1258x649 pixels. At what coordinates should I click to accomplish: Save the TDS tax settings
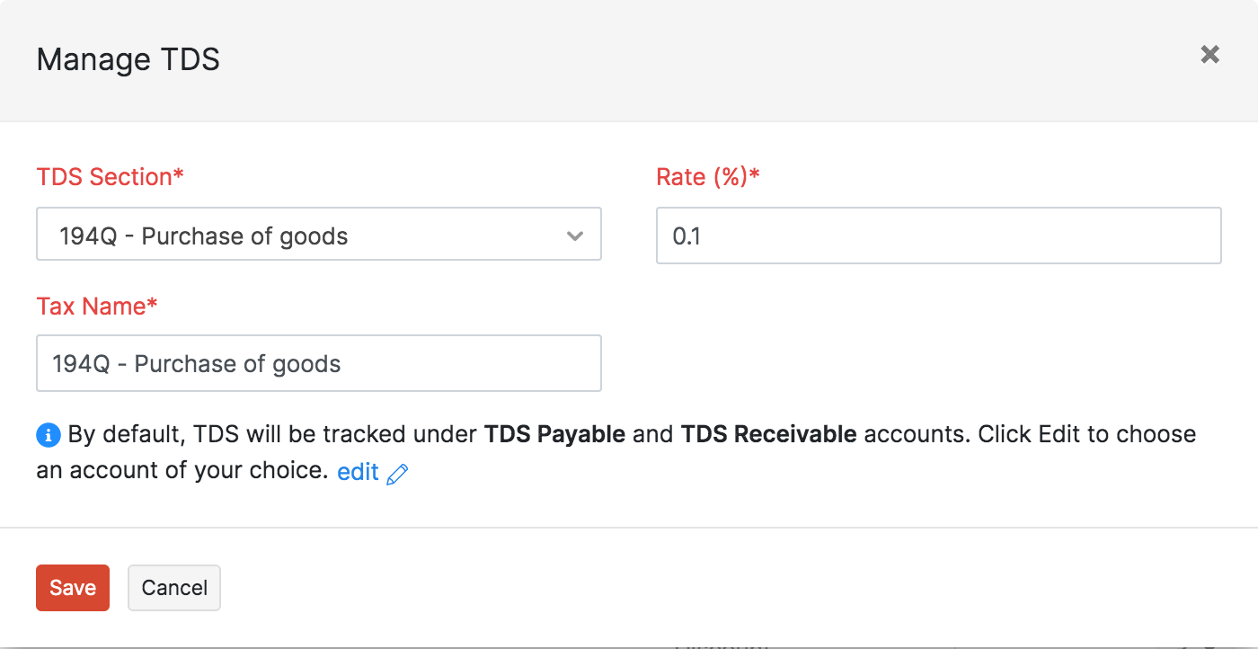72,587
